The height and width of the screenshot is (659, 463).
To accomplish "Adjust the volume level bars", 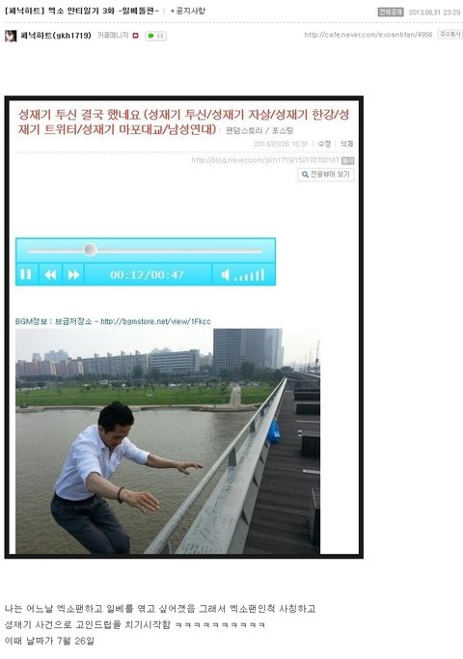I will pyautogui.click(x=250, y=275).
